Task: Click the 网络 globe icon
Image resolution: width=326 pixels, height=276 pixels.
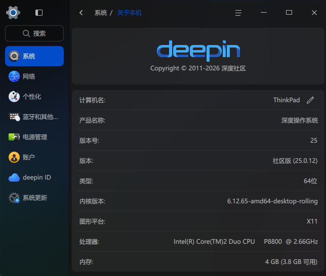Action: (14, 76)
